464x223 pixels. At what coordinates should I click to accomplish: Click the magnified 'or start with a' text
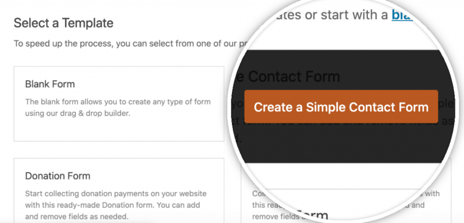click(331, 14)
